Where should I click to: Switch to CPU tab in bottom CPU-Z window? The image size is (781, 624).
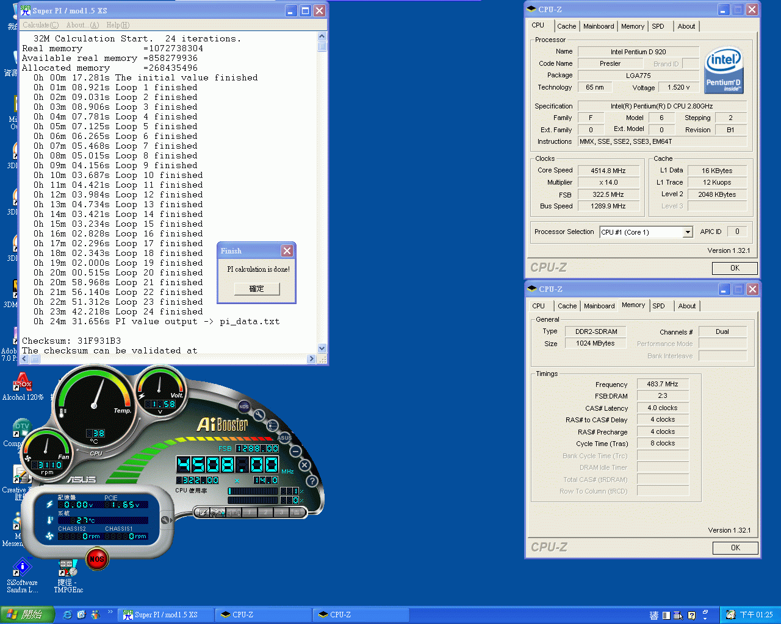click(x=538, y=306)
